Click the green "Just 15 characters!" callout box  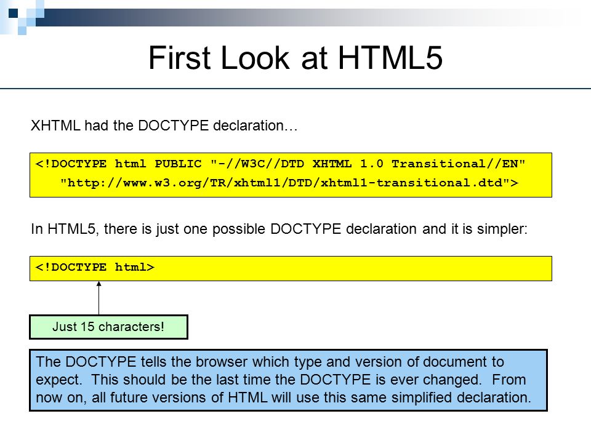click(108, 327)
